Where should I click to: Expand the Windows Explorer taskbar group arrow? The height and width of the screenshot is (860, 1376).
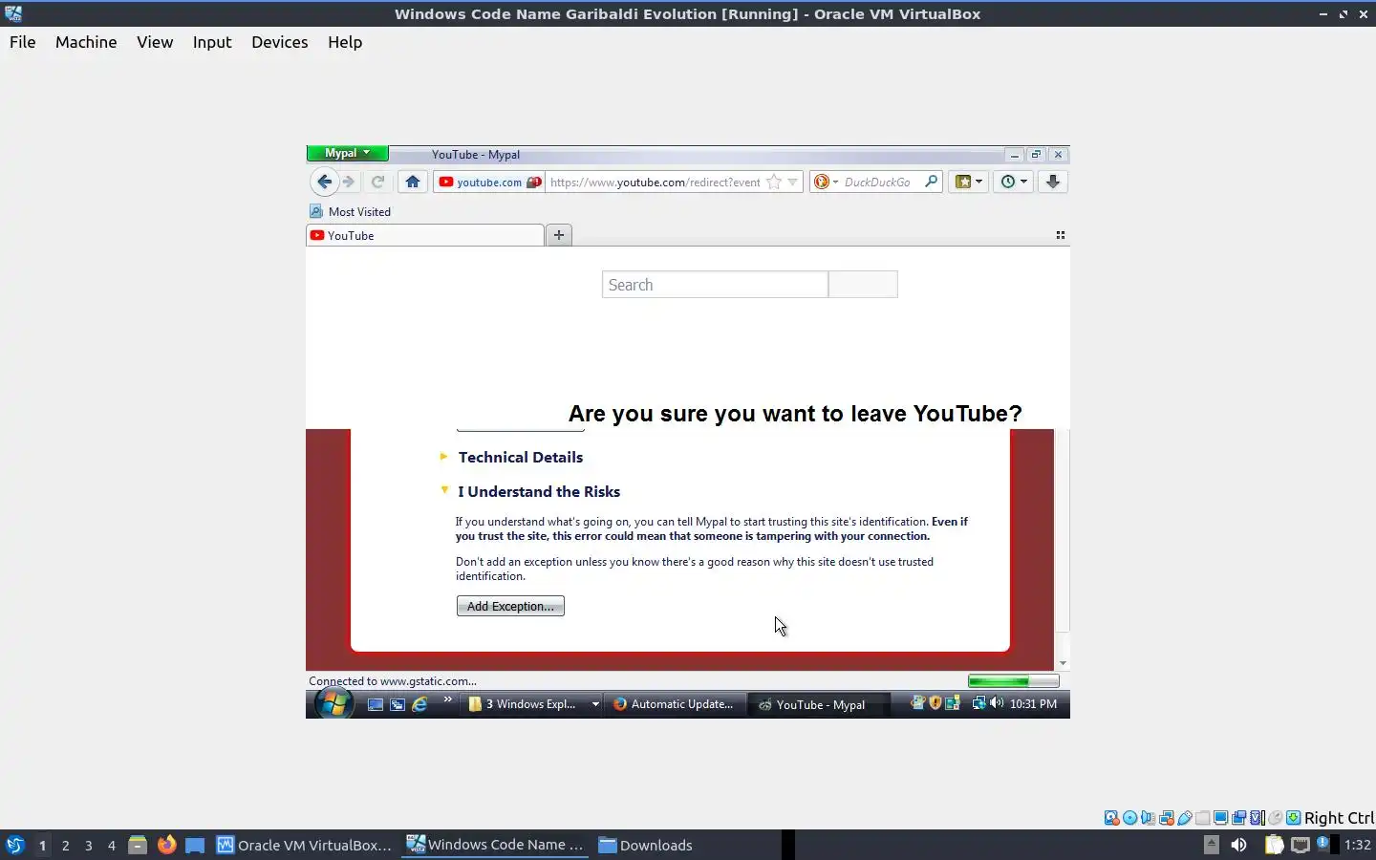[x=595, y=704]
